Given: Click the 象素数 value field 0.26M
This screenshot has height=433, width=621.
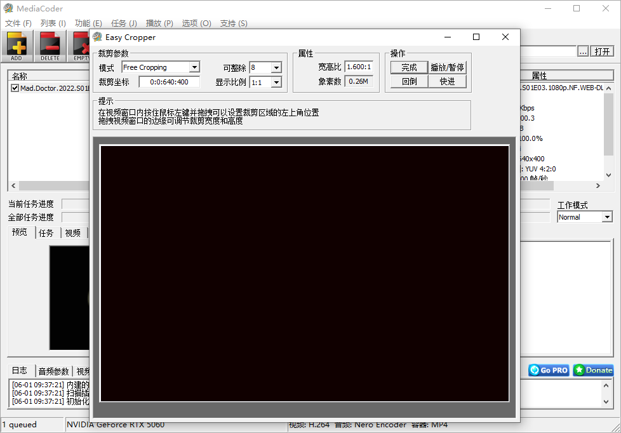Looking at the screenshot, I should 359,82.
